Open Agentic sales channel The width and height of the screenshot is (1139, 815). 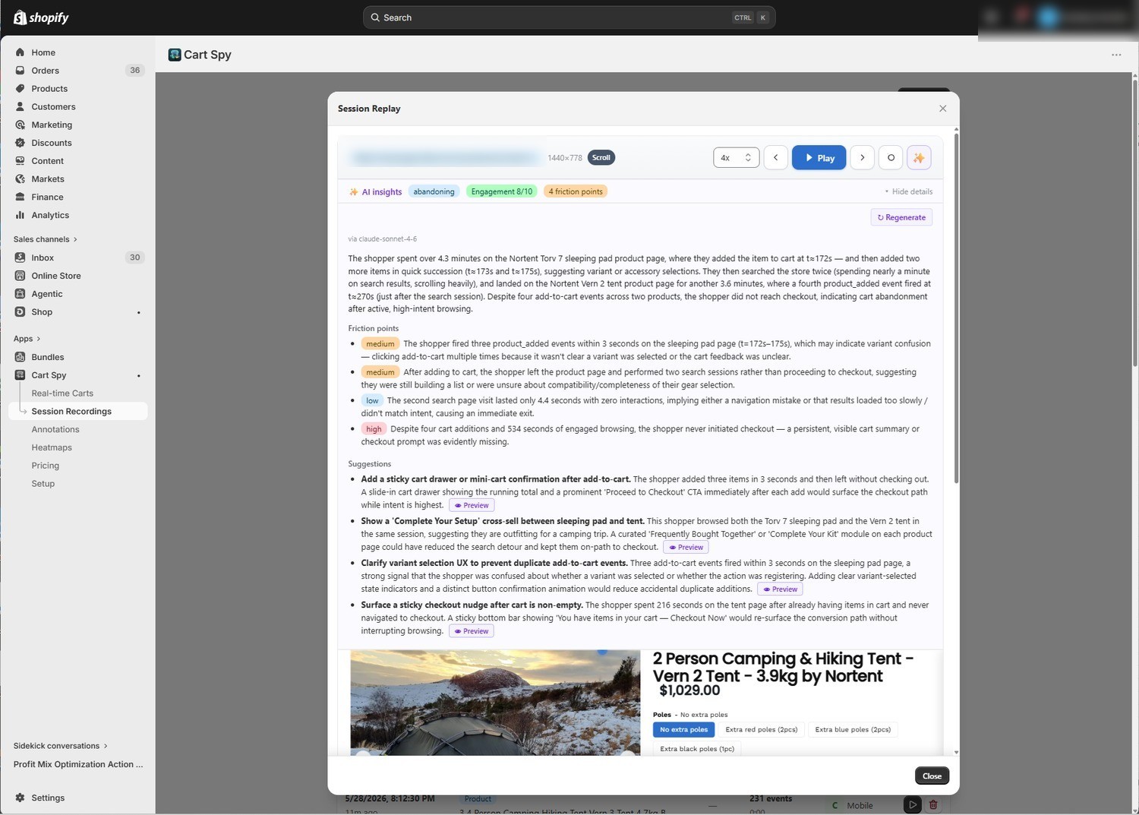[47, 294]
